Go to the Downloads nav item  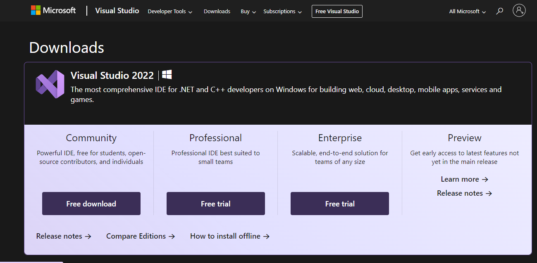217,12
